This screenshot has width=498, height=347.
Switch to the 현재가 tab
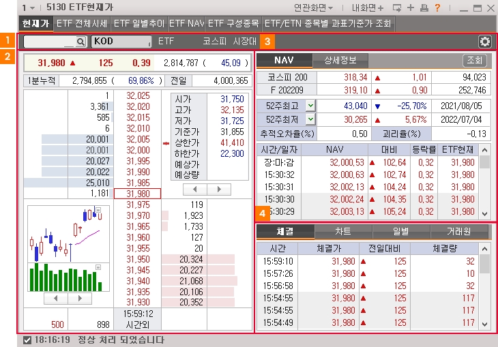tap(35, 23)
